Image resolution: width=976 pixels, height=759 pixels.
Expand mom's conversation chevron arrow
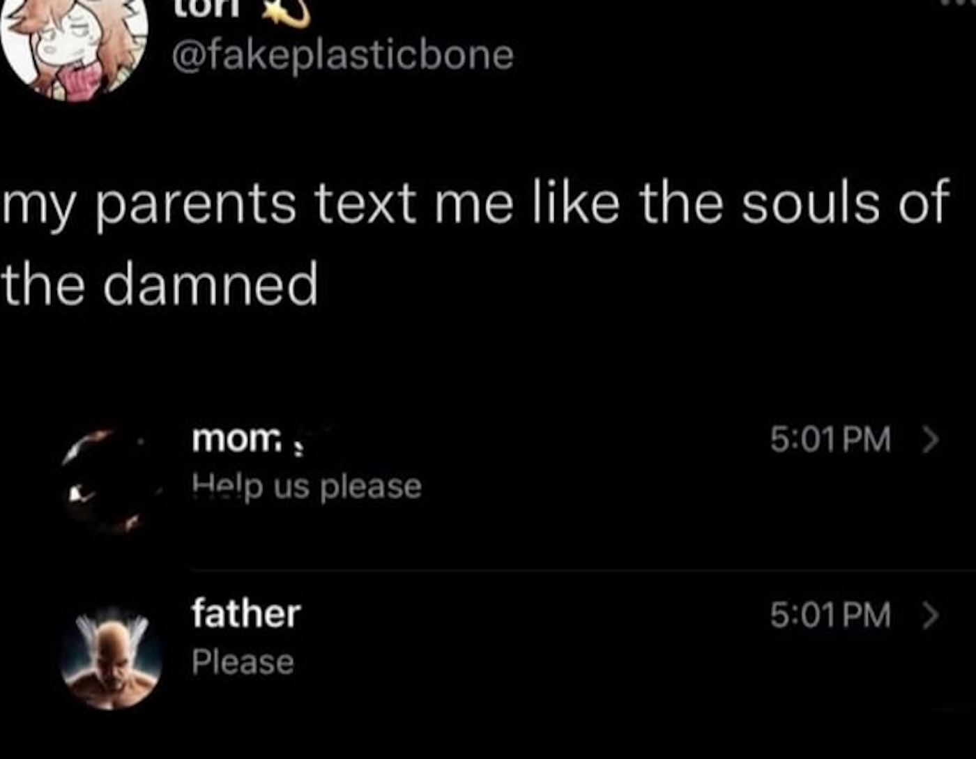click(931, 439)
